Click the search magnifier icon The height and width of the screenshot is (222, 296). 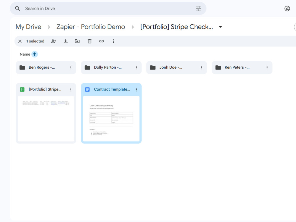click(17, 9)
